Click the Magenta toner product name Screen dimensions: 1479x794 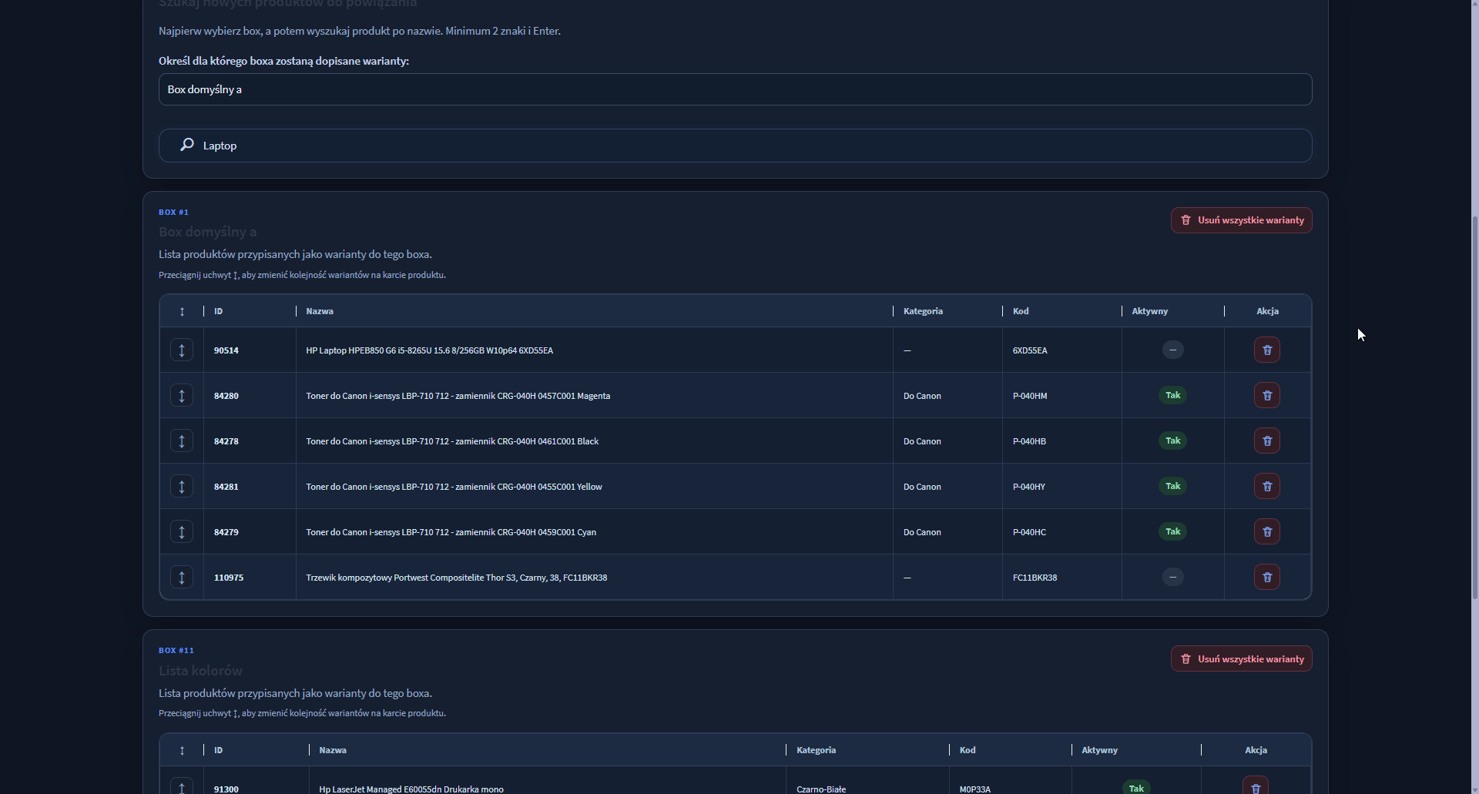(x=458, y=396)
